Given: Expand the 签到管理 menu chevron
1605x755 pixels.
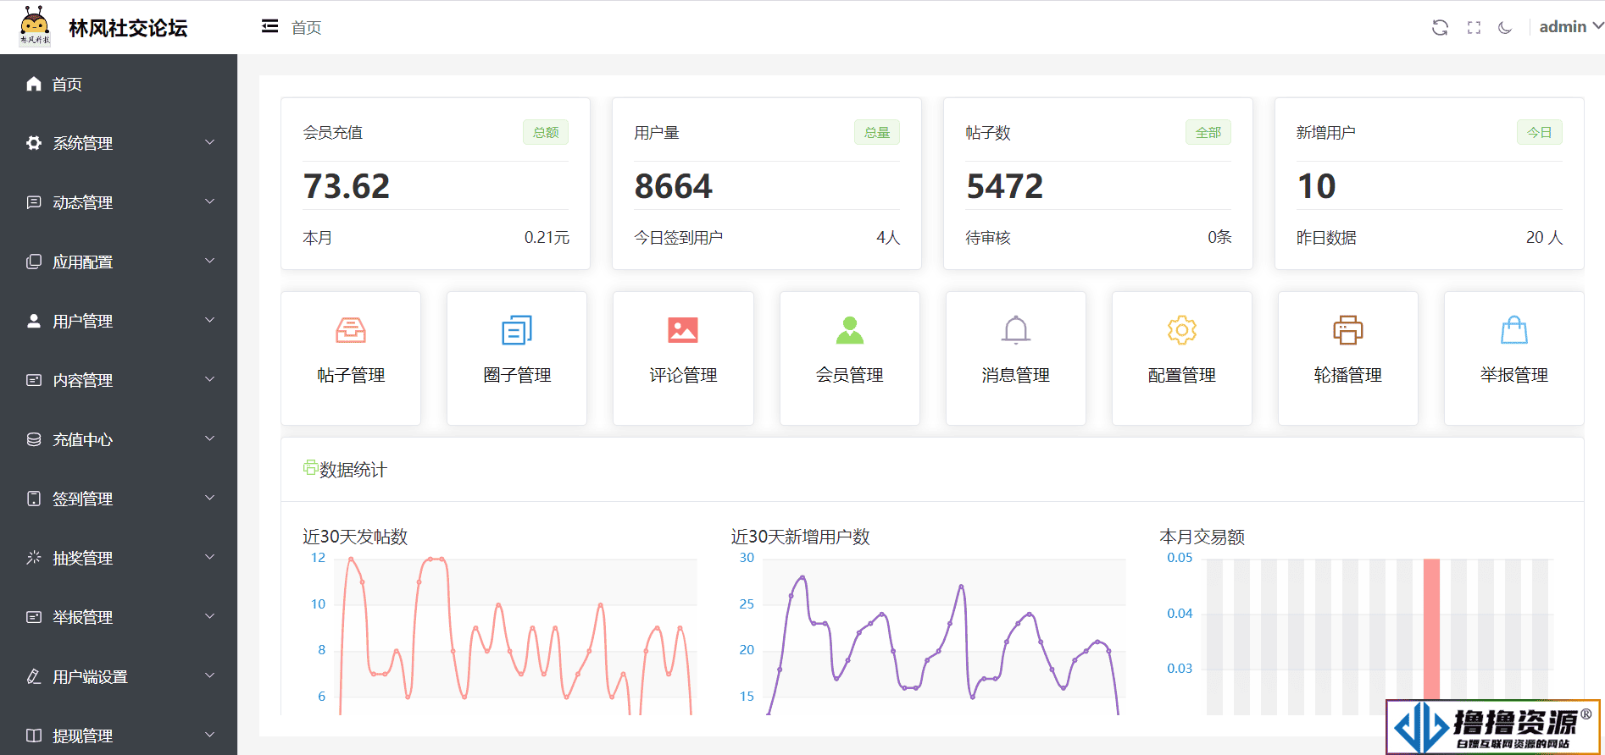Looking at the screenshot, I should pyautogui.click(x=210, y=498).
